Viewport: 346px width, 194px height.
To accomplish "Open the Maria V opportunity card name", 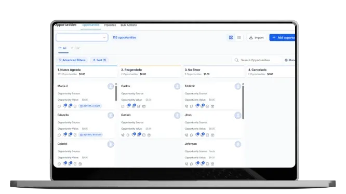I will pyautogui.click(x=63, y=86).
